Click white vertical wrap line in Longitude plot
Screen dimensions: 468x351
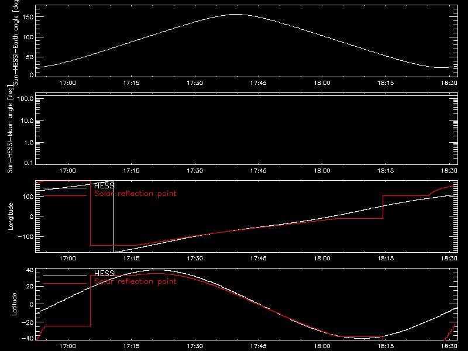click(x=113, y=218)
